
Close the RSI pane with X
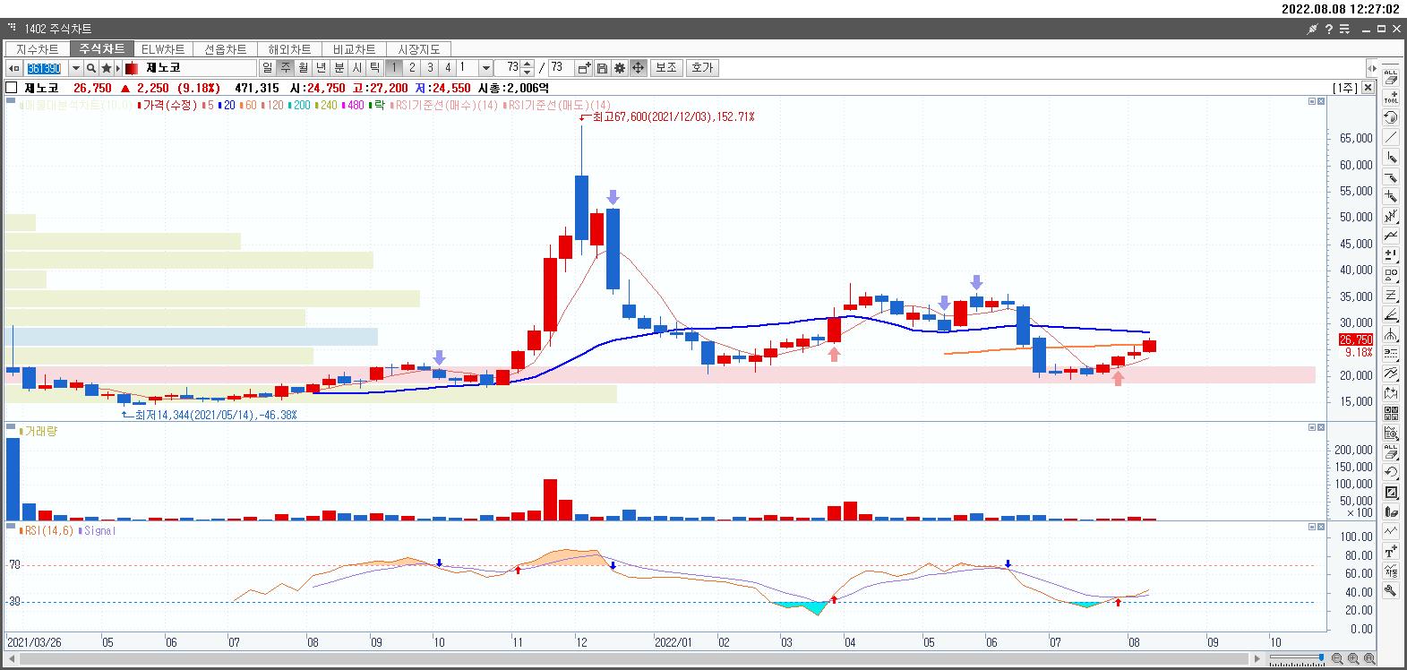[x=1321, y=527]
